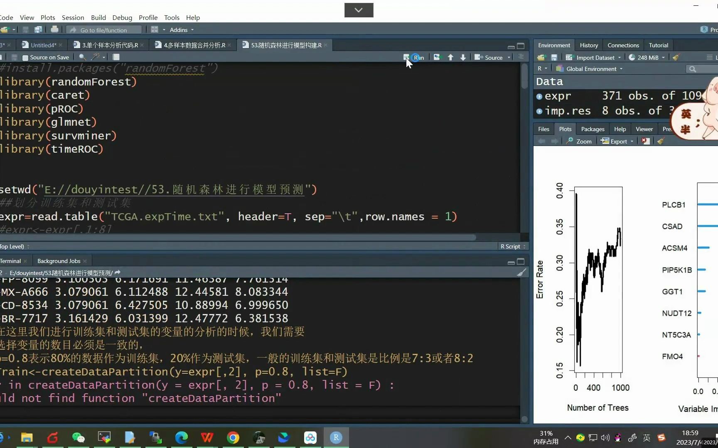Open the Import Dataset dropdown
This screenshot has width=718, height=448.
click(593, 58)
